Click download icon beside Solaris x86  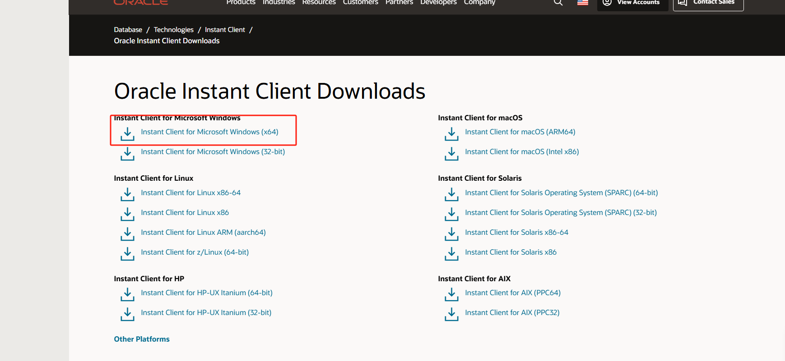pyautogui.click(x=451, y=254)
